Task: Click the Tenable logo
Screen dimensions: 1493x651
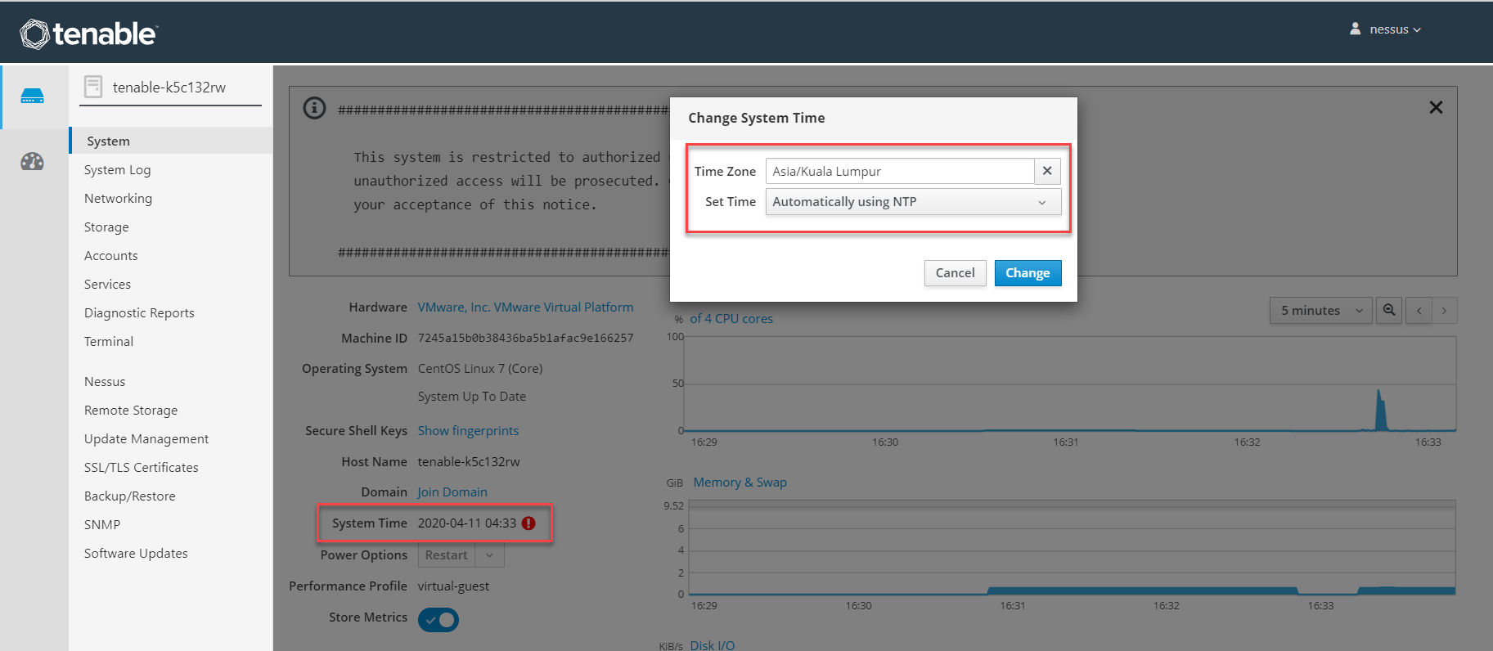Action: (x=88, y=34)
